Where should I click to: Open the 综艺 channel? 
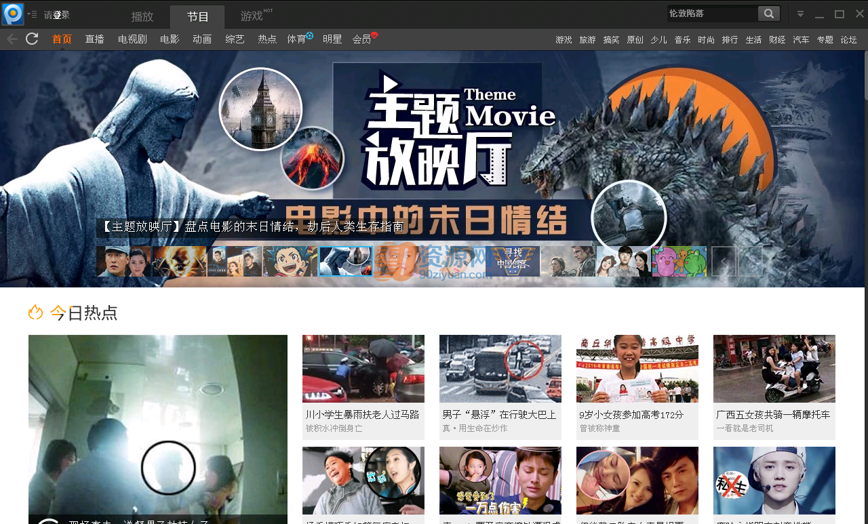235,39
